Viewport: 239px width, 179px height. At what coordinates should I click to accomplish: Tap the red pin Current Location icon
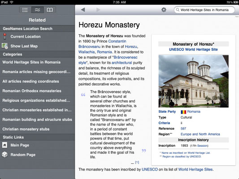pos(5,36)
